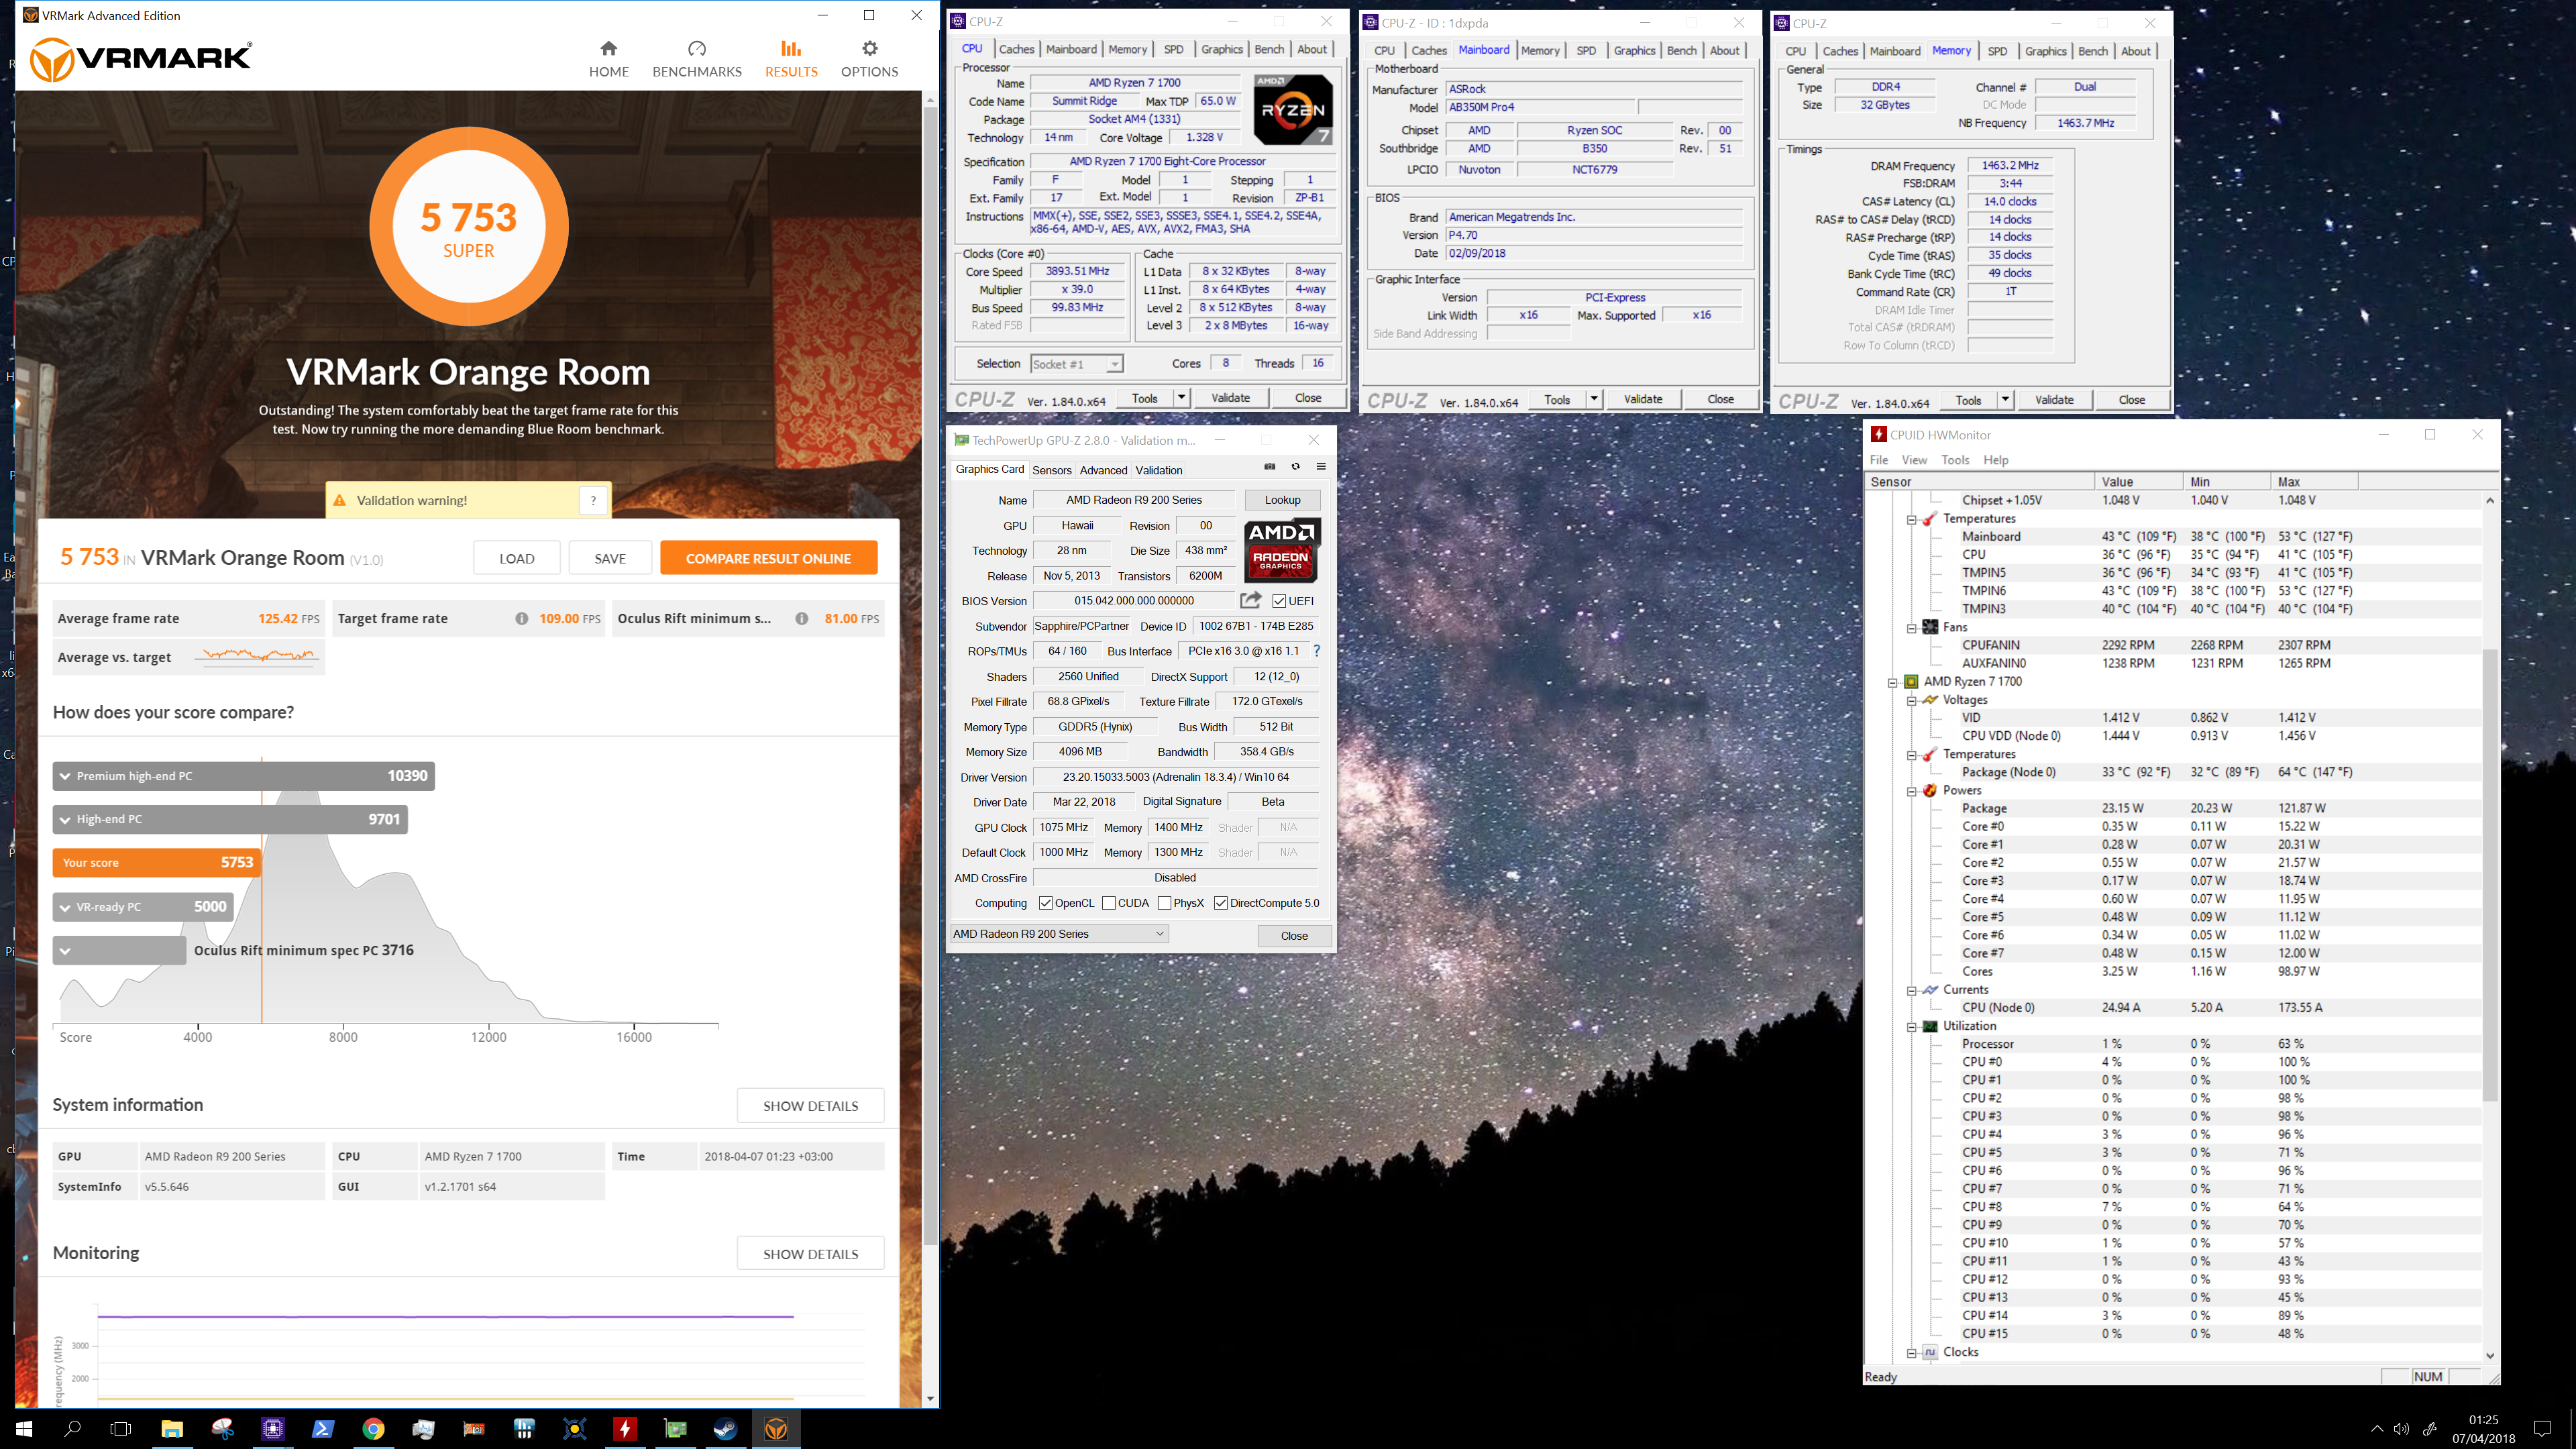Open File Explorer from taskbar
This screenshot has width=2576, height=1449.
[x=172, y=1428]
